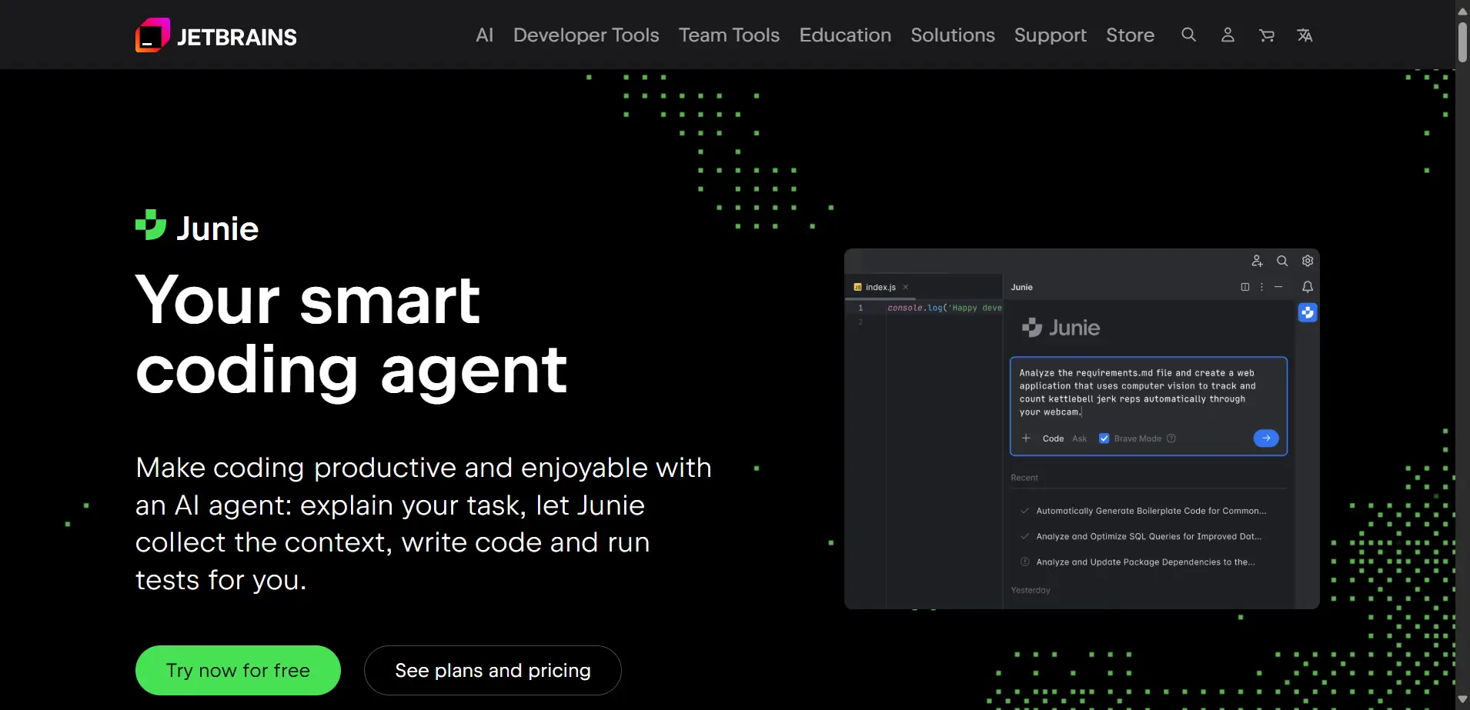The height and width of the screenshot is (710, 1470).
Task: Select Code mode in the Junie prompt
Action: click(x=1051, y=438)
